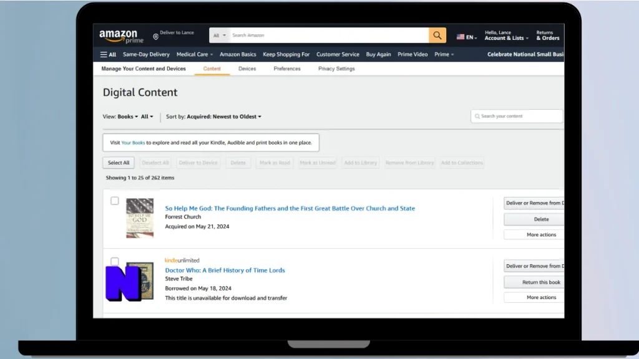
Task: Click the Add to Collections button
Action: (x=462, y=163)
